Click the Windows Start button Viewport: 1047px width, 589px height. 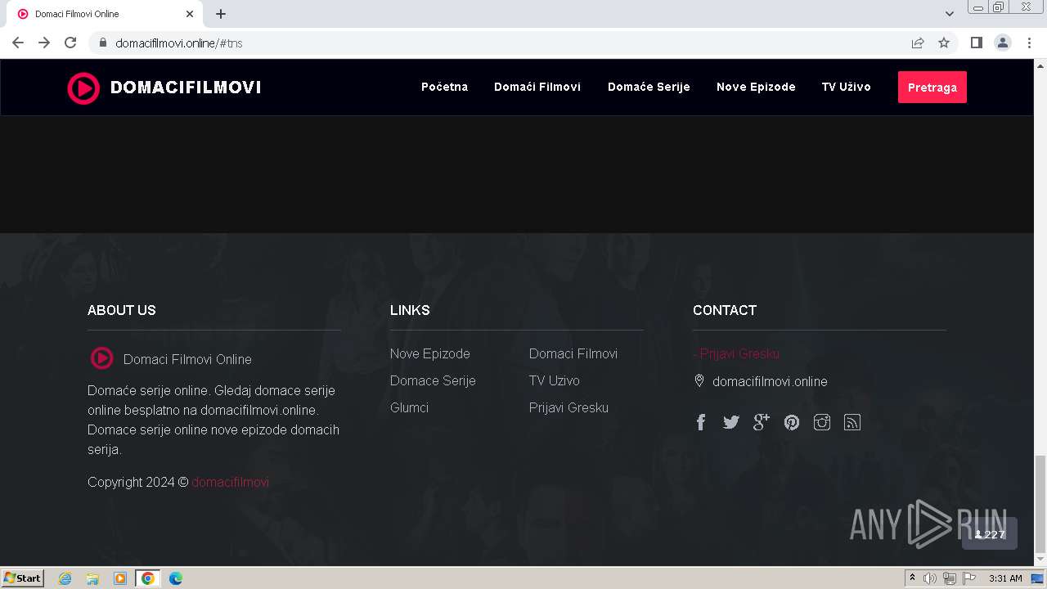[23, 578]
